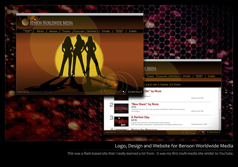Open Message Board in front window nav
Viewport: 238px width, 167px height.
coord(120,31)
